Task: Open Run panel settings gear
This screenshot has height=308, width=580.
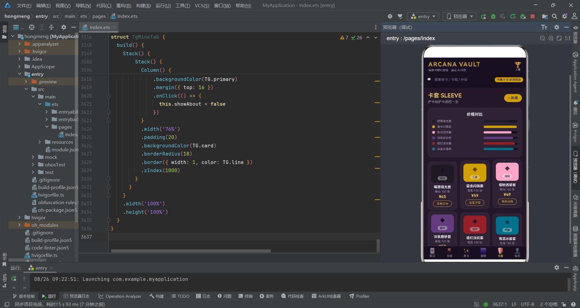Action: click(x=557, y=268)
